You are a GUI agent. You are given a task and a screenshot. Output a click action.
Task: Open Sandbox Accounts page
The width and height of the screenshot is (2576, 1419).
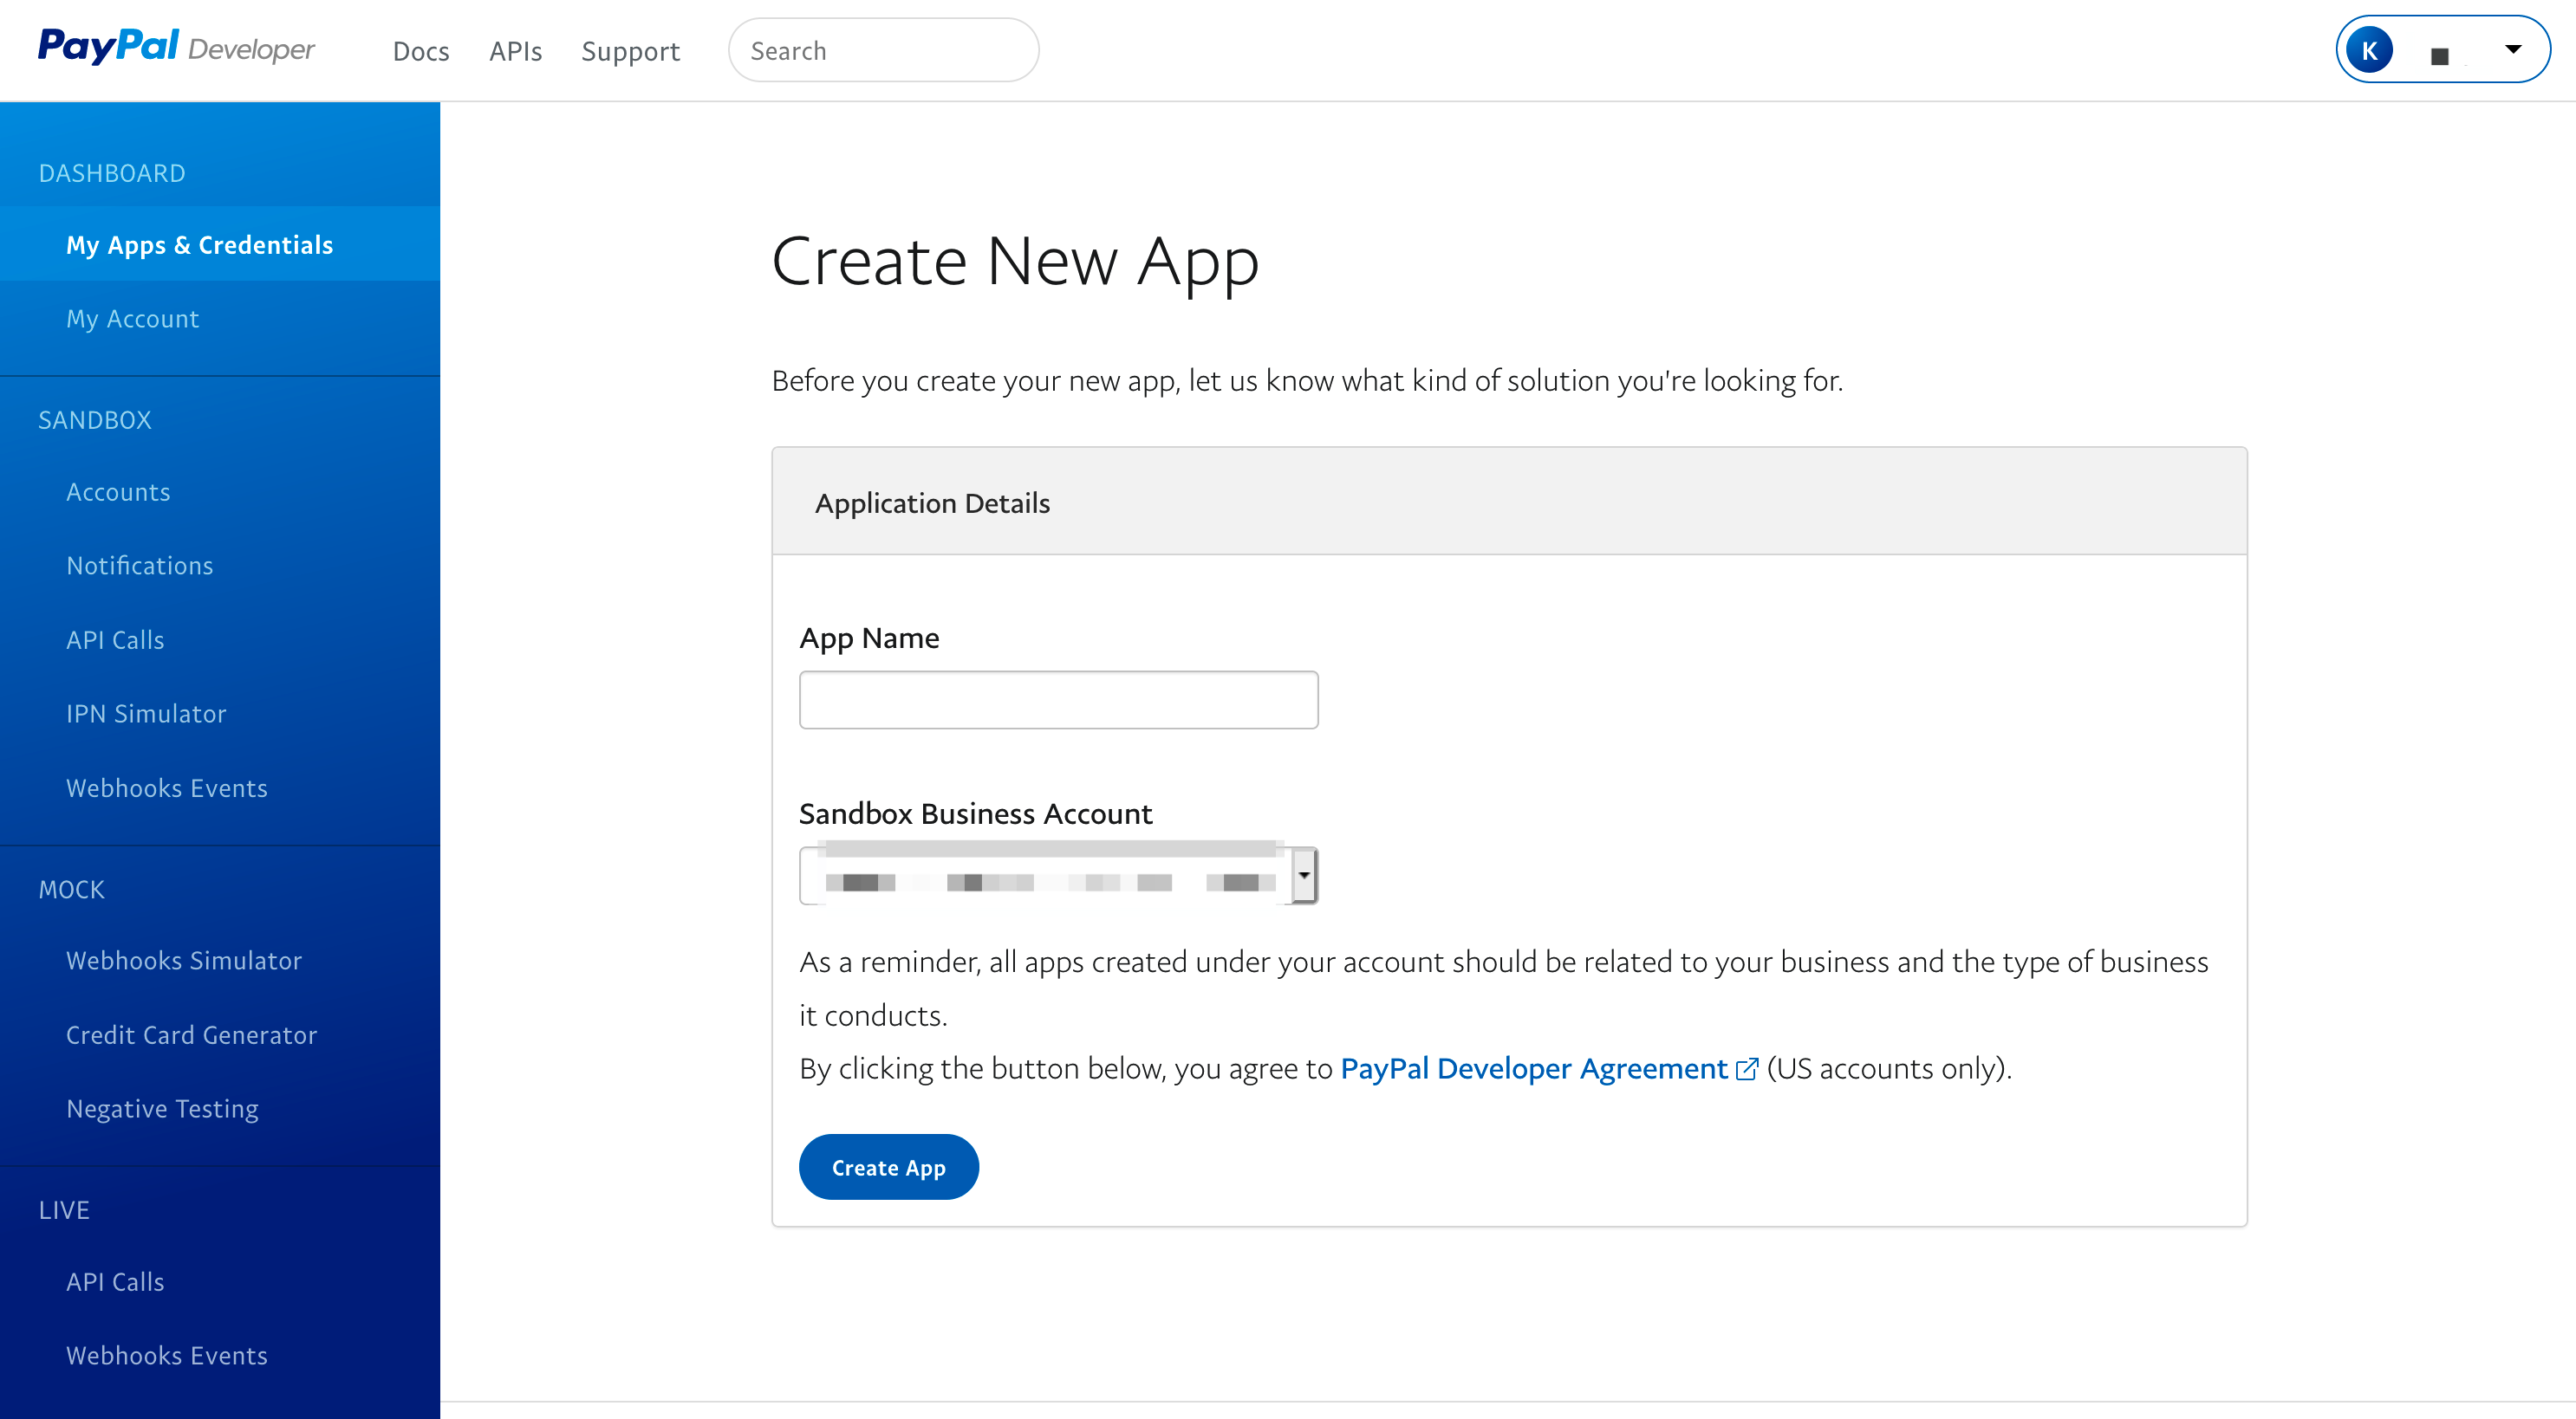pyautogui.click(x=118, y=492)
